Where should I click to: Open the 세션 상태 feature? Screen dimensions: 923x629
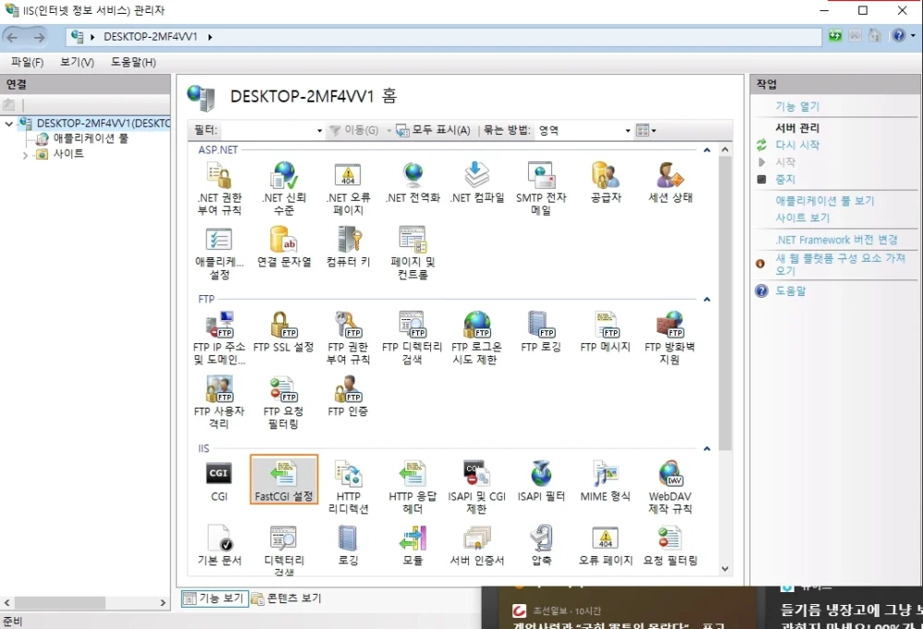pos(670,183)
